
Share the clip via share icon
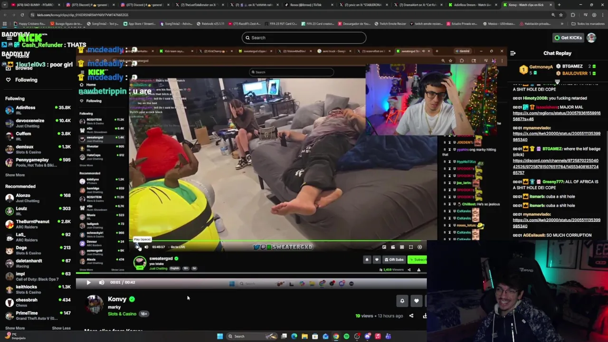click(411, 316)
